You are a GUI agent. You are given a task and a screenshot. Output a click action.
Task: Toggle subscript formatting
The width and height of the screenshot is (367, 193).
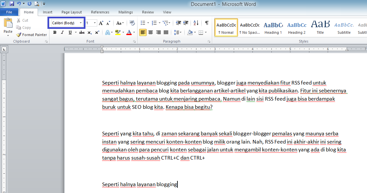tap(89, 32)
